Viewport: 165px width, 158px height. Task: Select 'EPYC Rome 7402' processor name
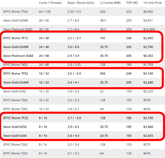point(15,65)
